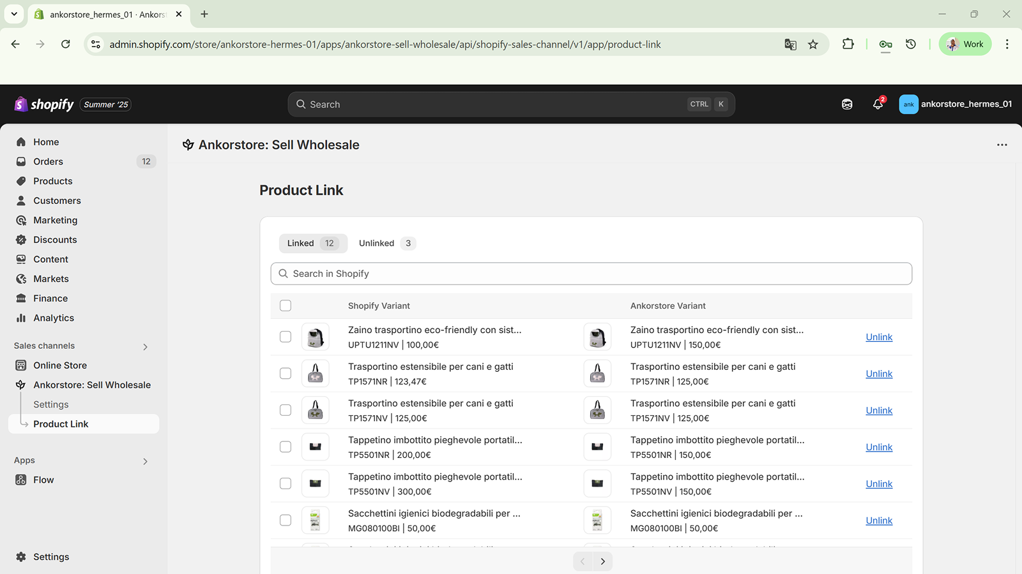Select the Linked tab
Image resolution: width=1022 pixels, height=574 pixels.
tap(312, 243)
